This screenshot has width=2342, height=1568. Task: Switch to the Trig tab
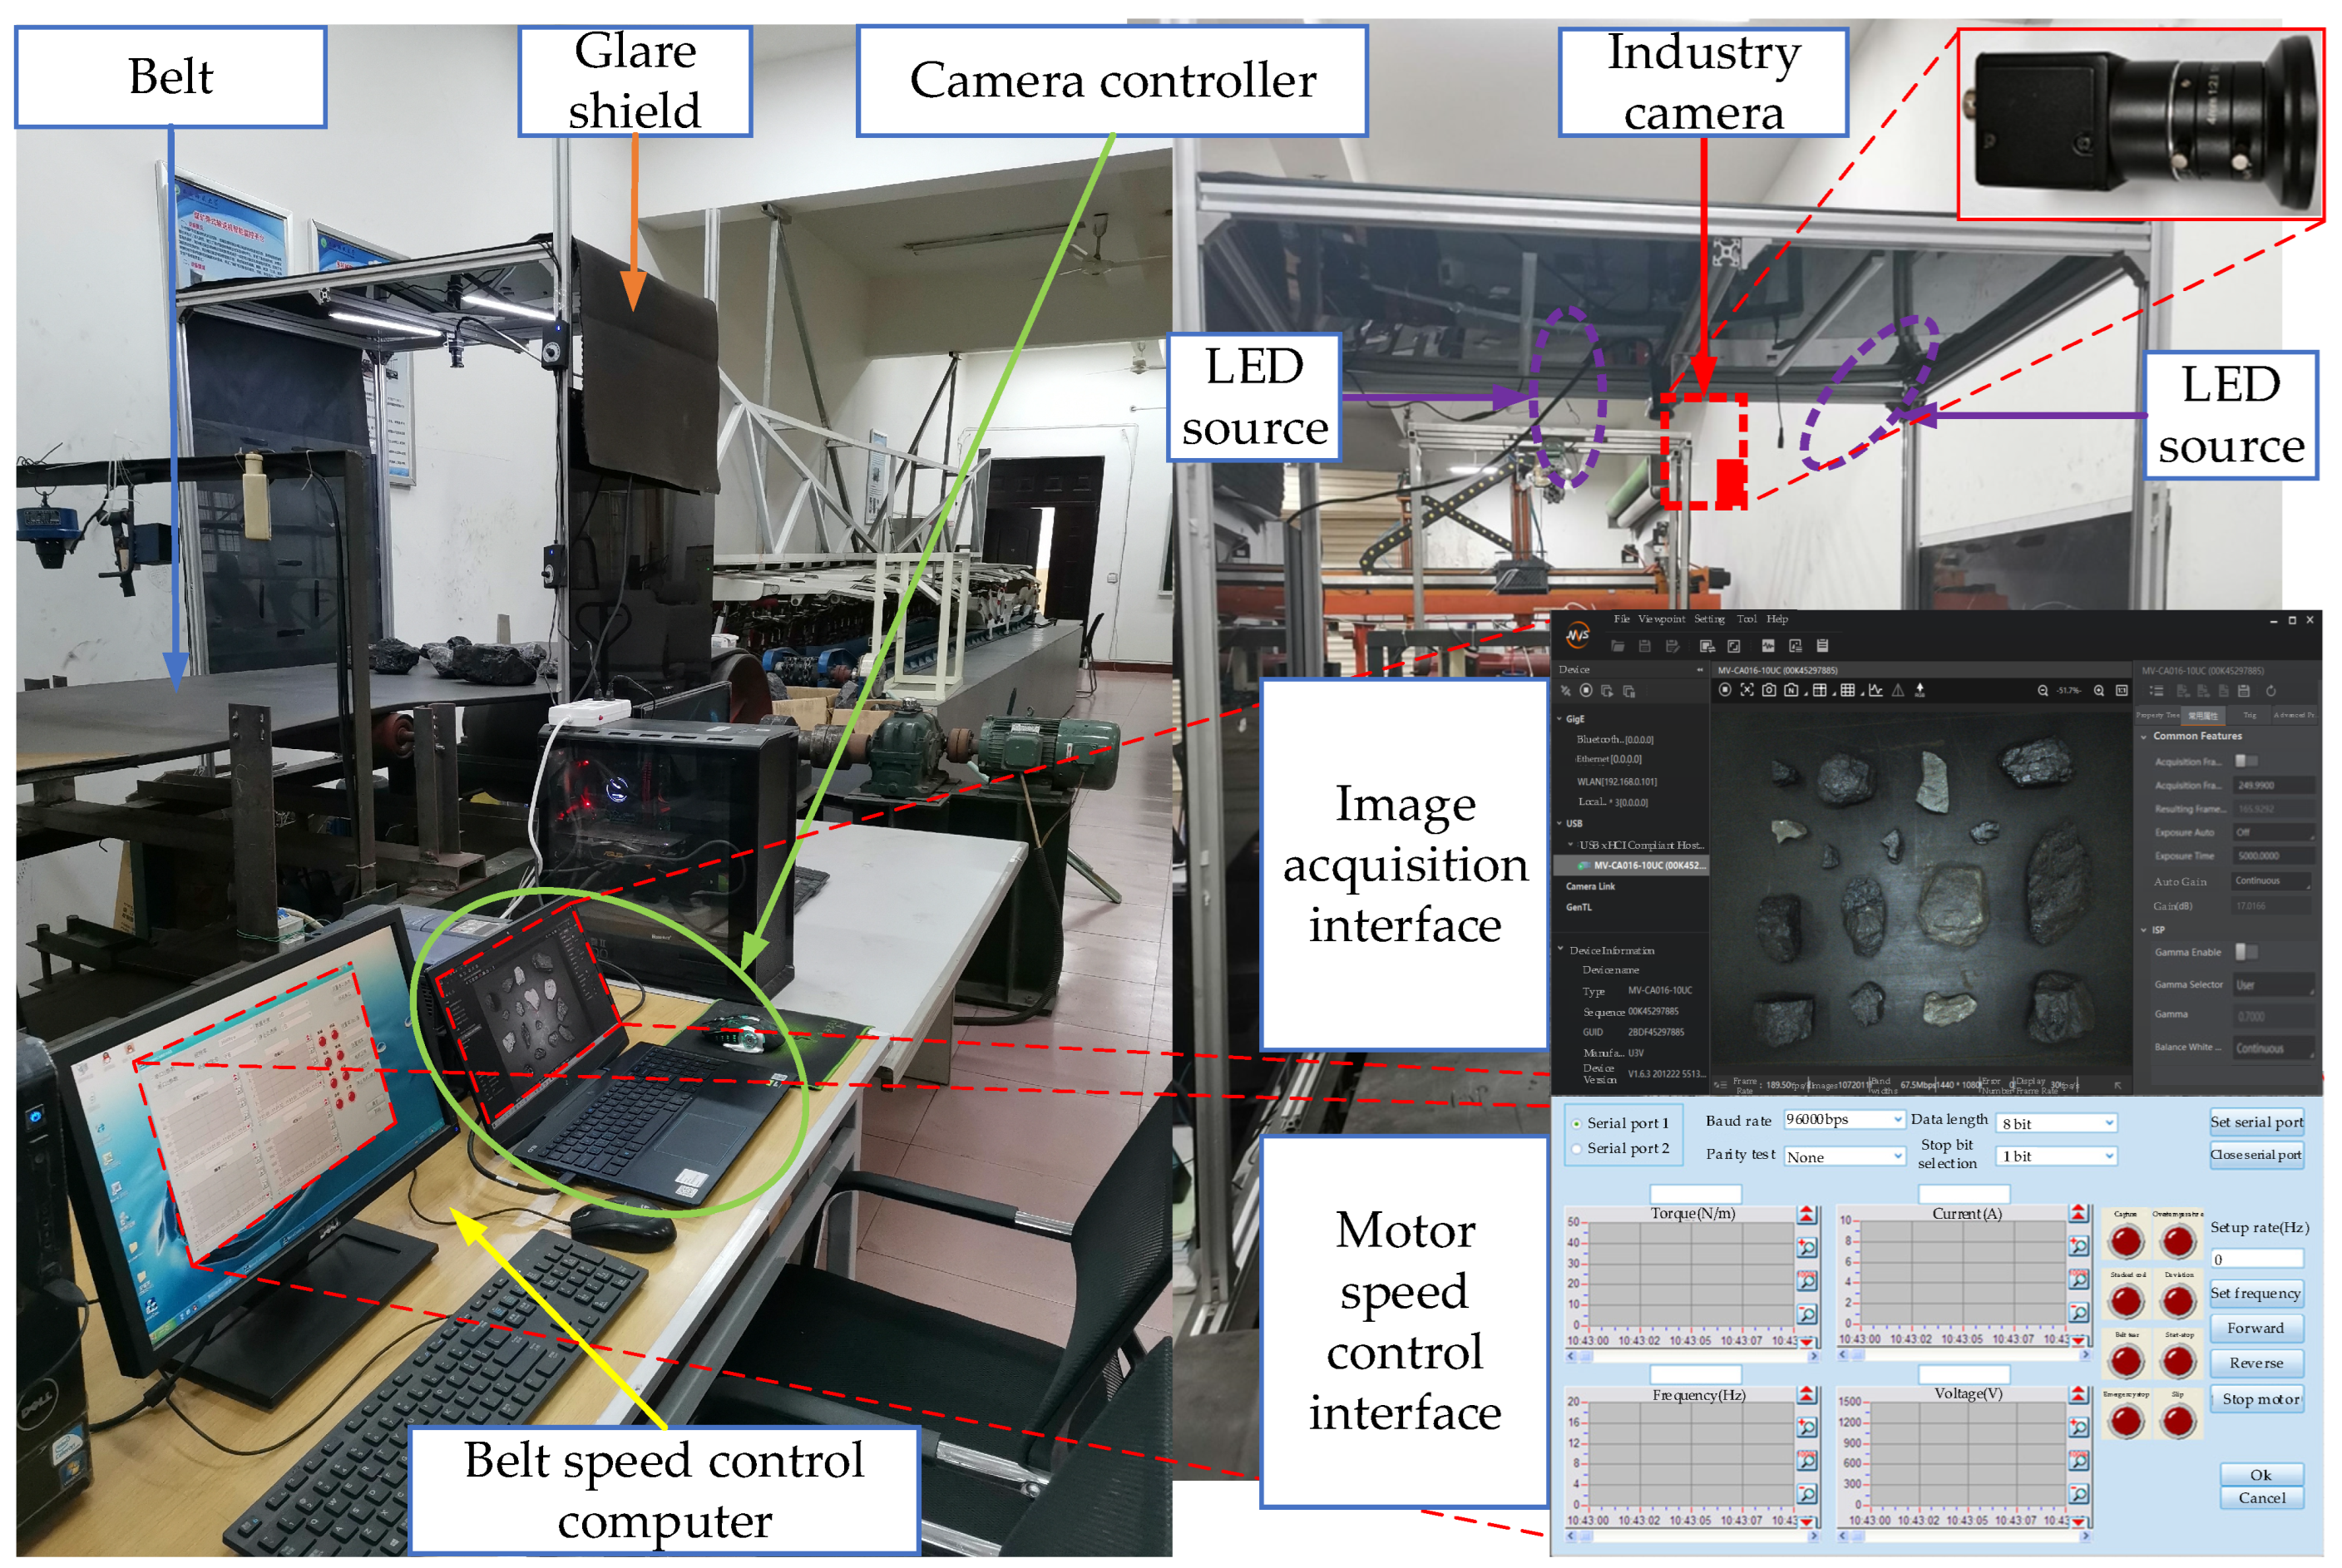(x=2250, y=716)
